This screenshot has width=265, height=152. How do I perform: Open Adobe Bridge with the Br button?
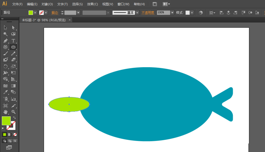155,4
